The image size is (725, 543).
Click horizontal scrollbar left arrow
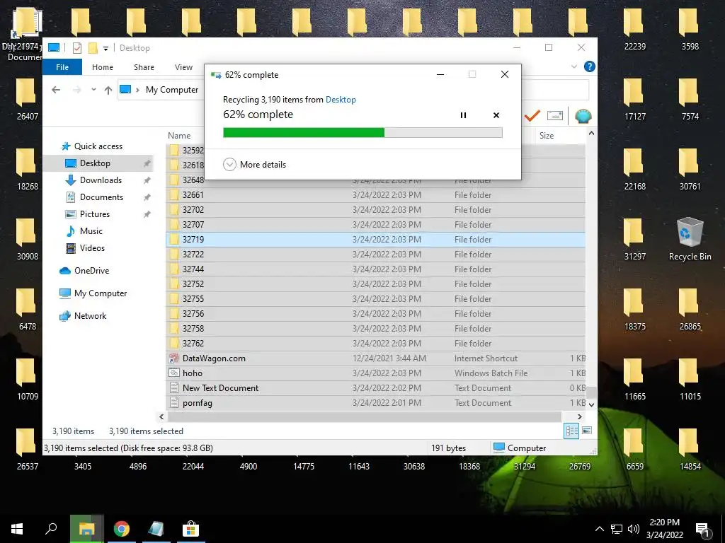(161, 416)
